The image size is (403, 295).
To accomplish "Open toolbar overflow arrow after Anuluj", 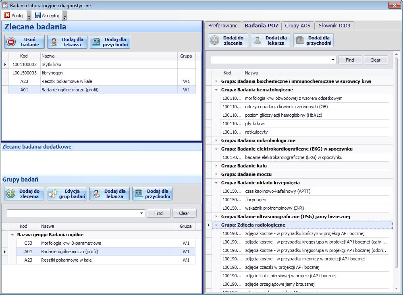I will (29, 16).
